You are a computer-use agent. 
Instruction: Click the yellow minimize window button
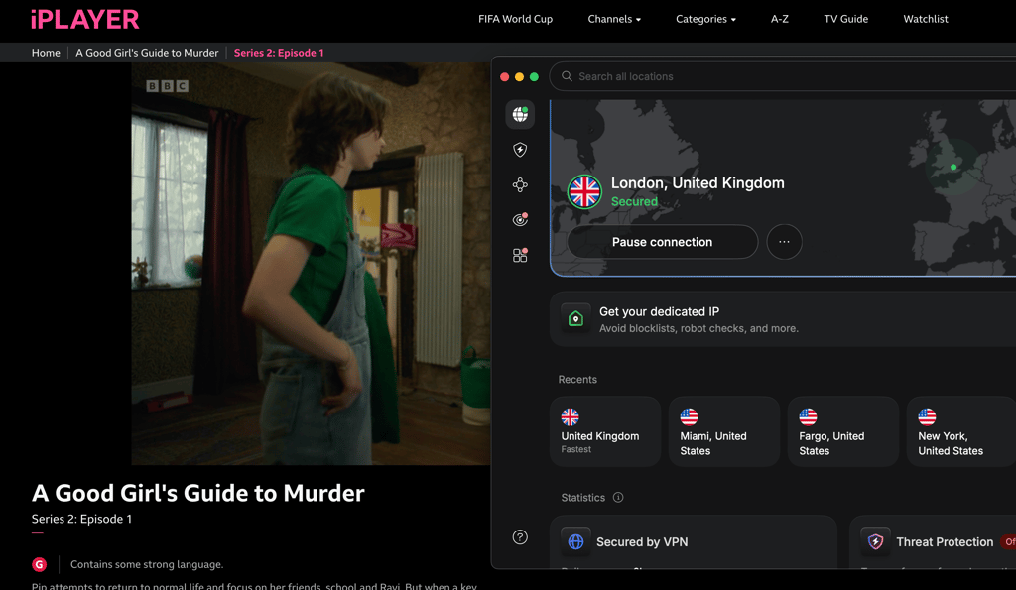tap(519, 77)
